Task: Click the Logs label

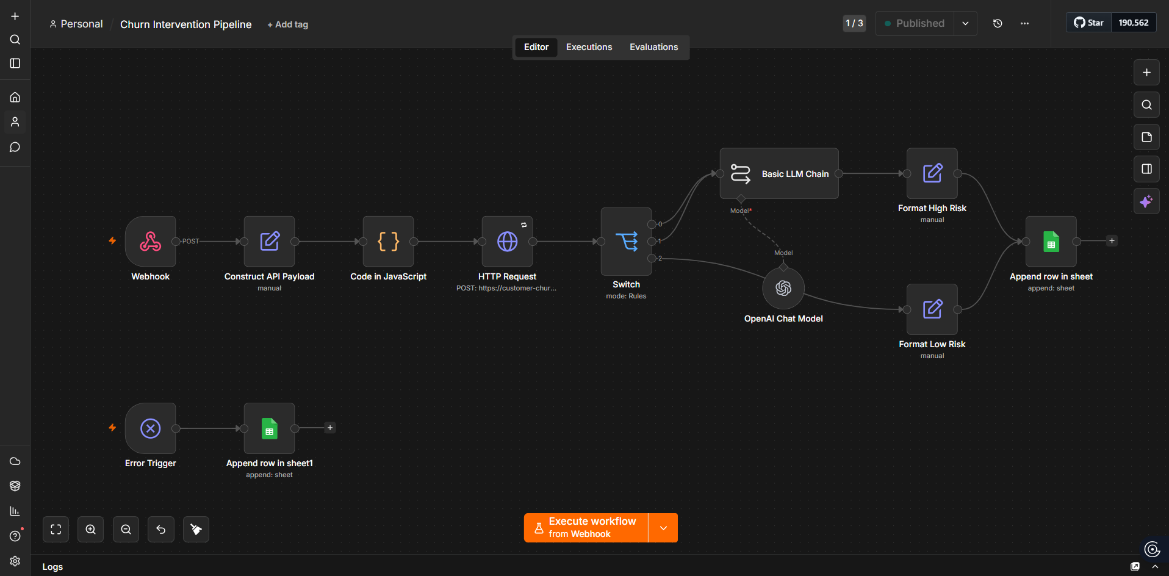Action: coord(52,567)
